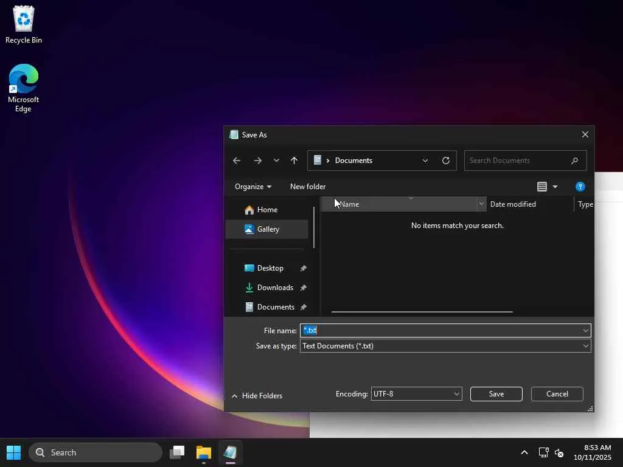Select Gallery in the navigation pane
The height and width of the screenshot is (467, 623).
click(x=267, y=229)
